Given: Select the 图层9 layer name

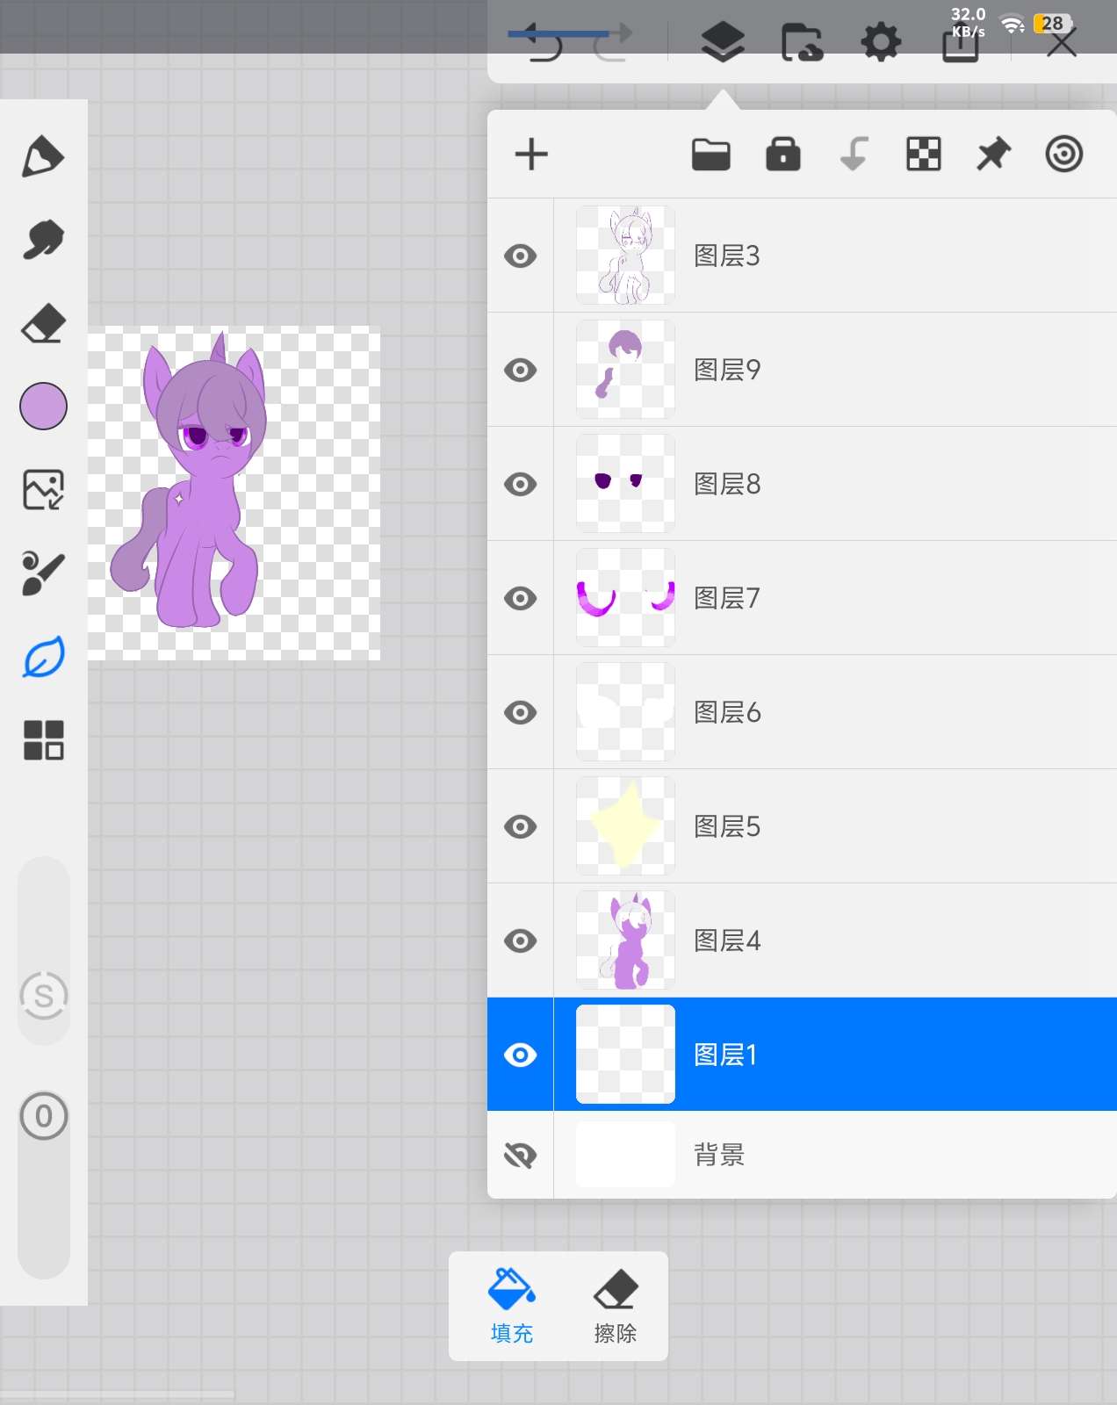Looking at the screenshot, I should pyautogui.click(x=727, y=370).
